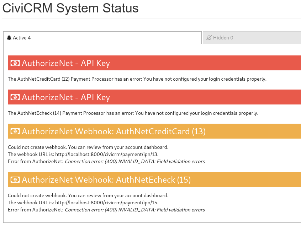Screen dimensions: 301x226
Task: Click the orange AuthNetCreditCard (13) webhook header
Action: pos(154,131)
